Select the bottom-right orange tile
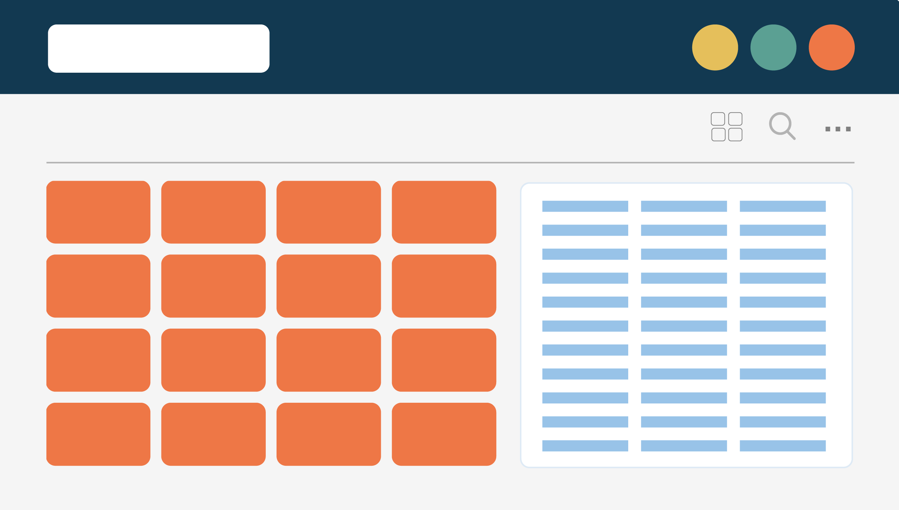 click(x=444, y=434)
